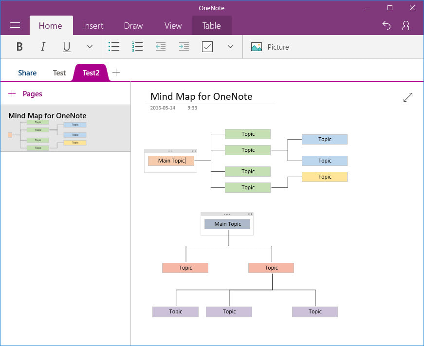Image resolution: width=424 pixels, height=346 pixels.
Task: Apply bulleted list
Action: point(114,47)
